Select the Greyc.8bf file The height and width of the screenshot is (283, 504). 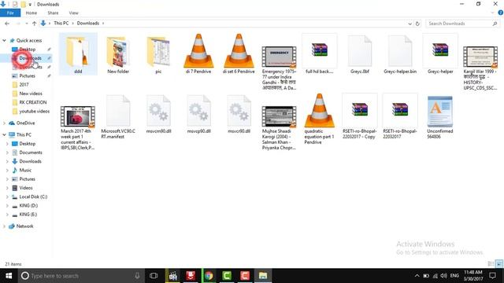(x=359, y=54)
